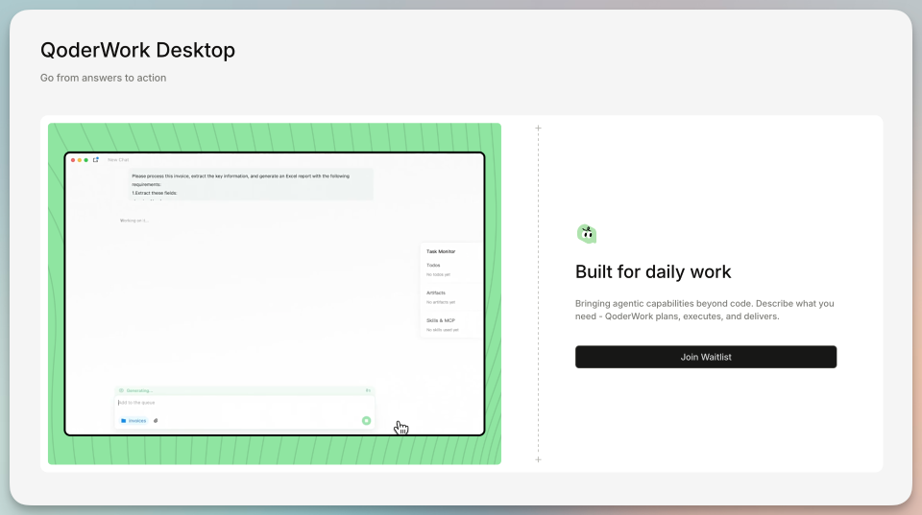922x515 pixels.
Task: Click the 'No todos yet' text
Action: tap(438, 275)
